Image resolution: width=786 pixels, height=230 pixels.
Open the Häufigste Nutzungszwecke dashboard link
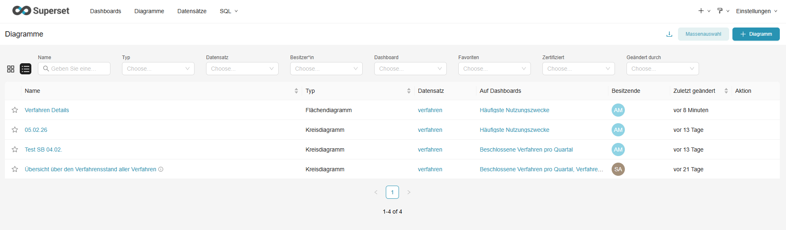(514, 110)
